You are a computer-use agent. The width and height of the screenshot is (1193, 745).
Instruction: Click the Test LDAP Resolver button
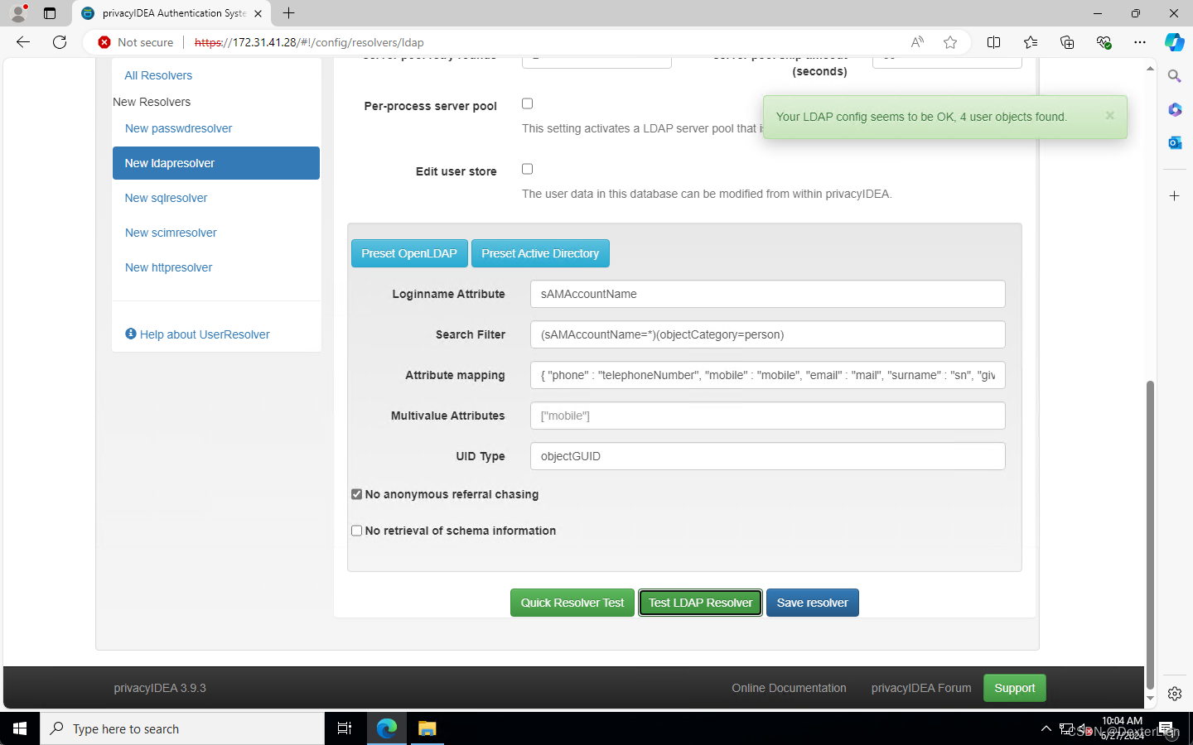[x=700, y=603]
